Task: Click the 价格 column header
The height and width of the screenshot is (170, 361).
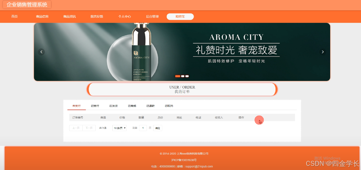Action: coord(122,117)
